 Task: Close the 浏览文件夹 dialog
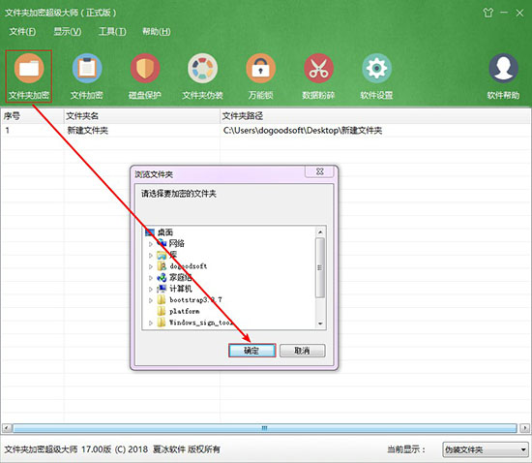pos(320,171)
